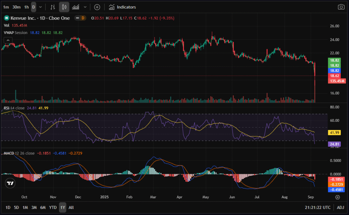Open the Indicators button
The width and height of the screenshot is (349, 215).
tap(122, 7)
